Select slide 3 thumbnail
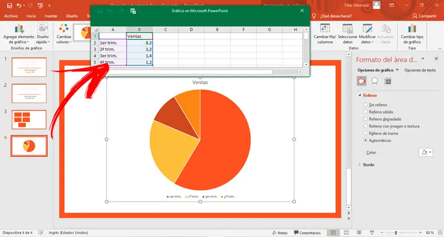Image resolution: width=444 pixels, height=237 pixels. [x=29, y=120]
